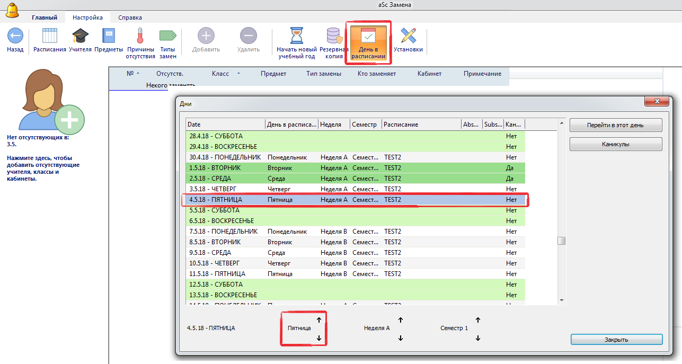The image size is (682, 364).
Task: Switch to the Главный tab
Action: tap(45, 17)
